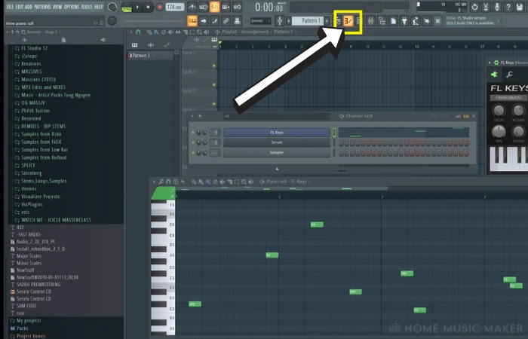Image resolution: width=528 pixels, height=339 pixels.
Task: Click the Record button
Action: (160, 7)
